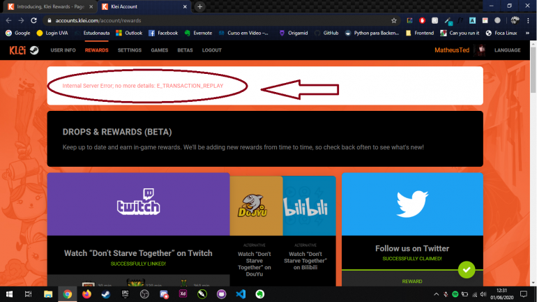Click the Klei logo in the header

click(x=18, y=50)
